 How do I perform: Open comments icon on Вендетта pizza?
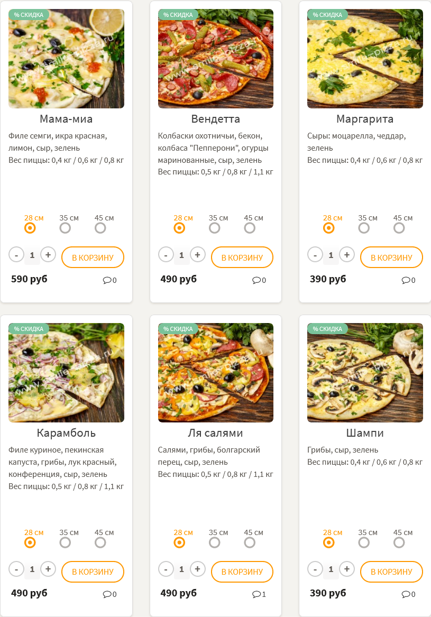tap(256, 280)
